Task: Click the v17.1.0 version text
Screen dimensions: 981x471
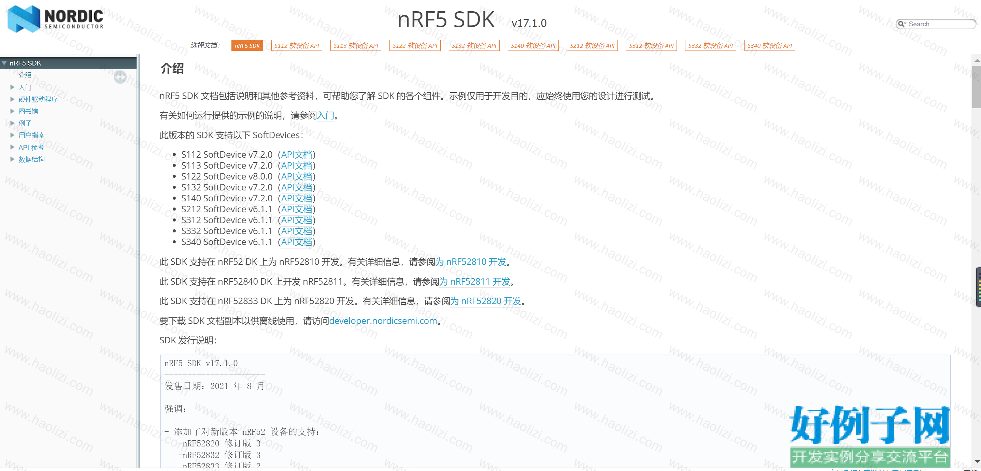Action: pos(529,23)
